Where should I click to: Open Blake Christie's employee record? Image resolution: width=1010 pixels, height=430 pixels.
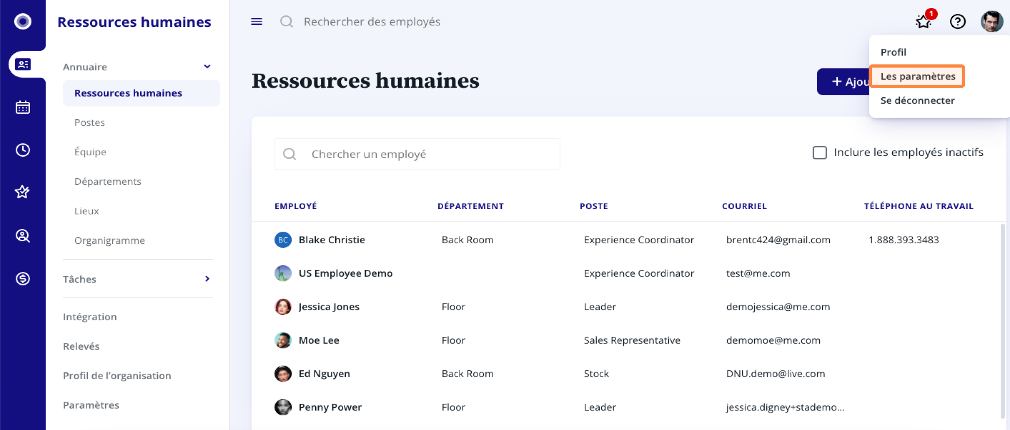332,240
